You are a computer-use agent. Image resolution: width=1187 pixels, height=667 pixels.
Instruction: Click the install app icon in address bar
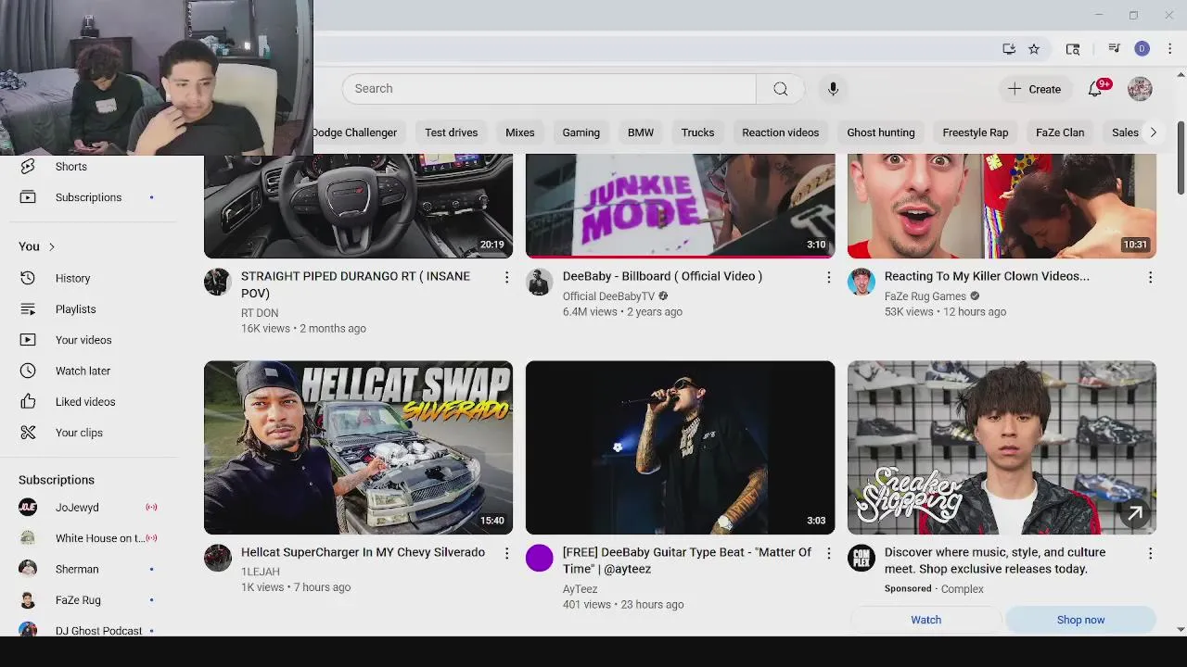coord(1009,49)
